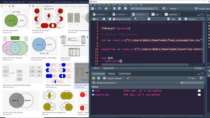This screenshot has width=210, height=118.
Task: Click the R Script file type selector
Action: tap(199, 68)
